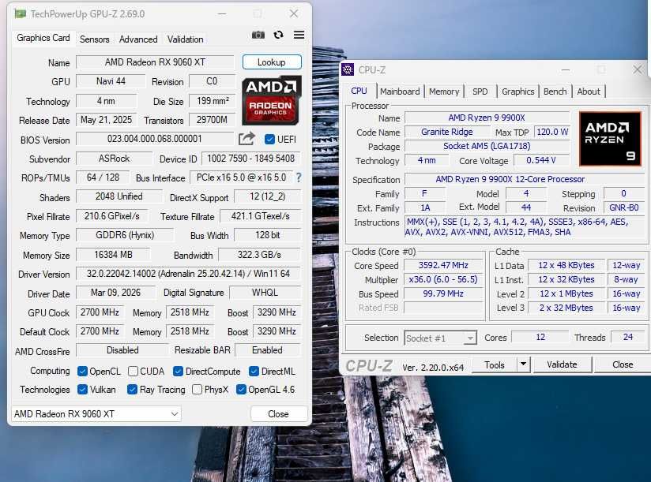Click the AMD Radeon Graphics logo
The width and height of the screenshot is (651, 482).
272,100
